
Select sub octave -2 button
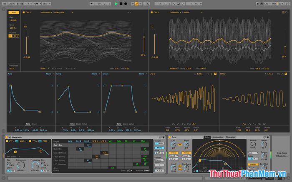(x=18, y=36)
